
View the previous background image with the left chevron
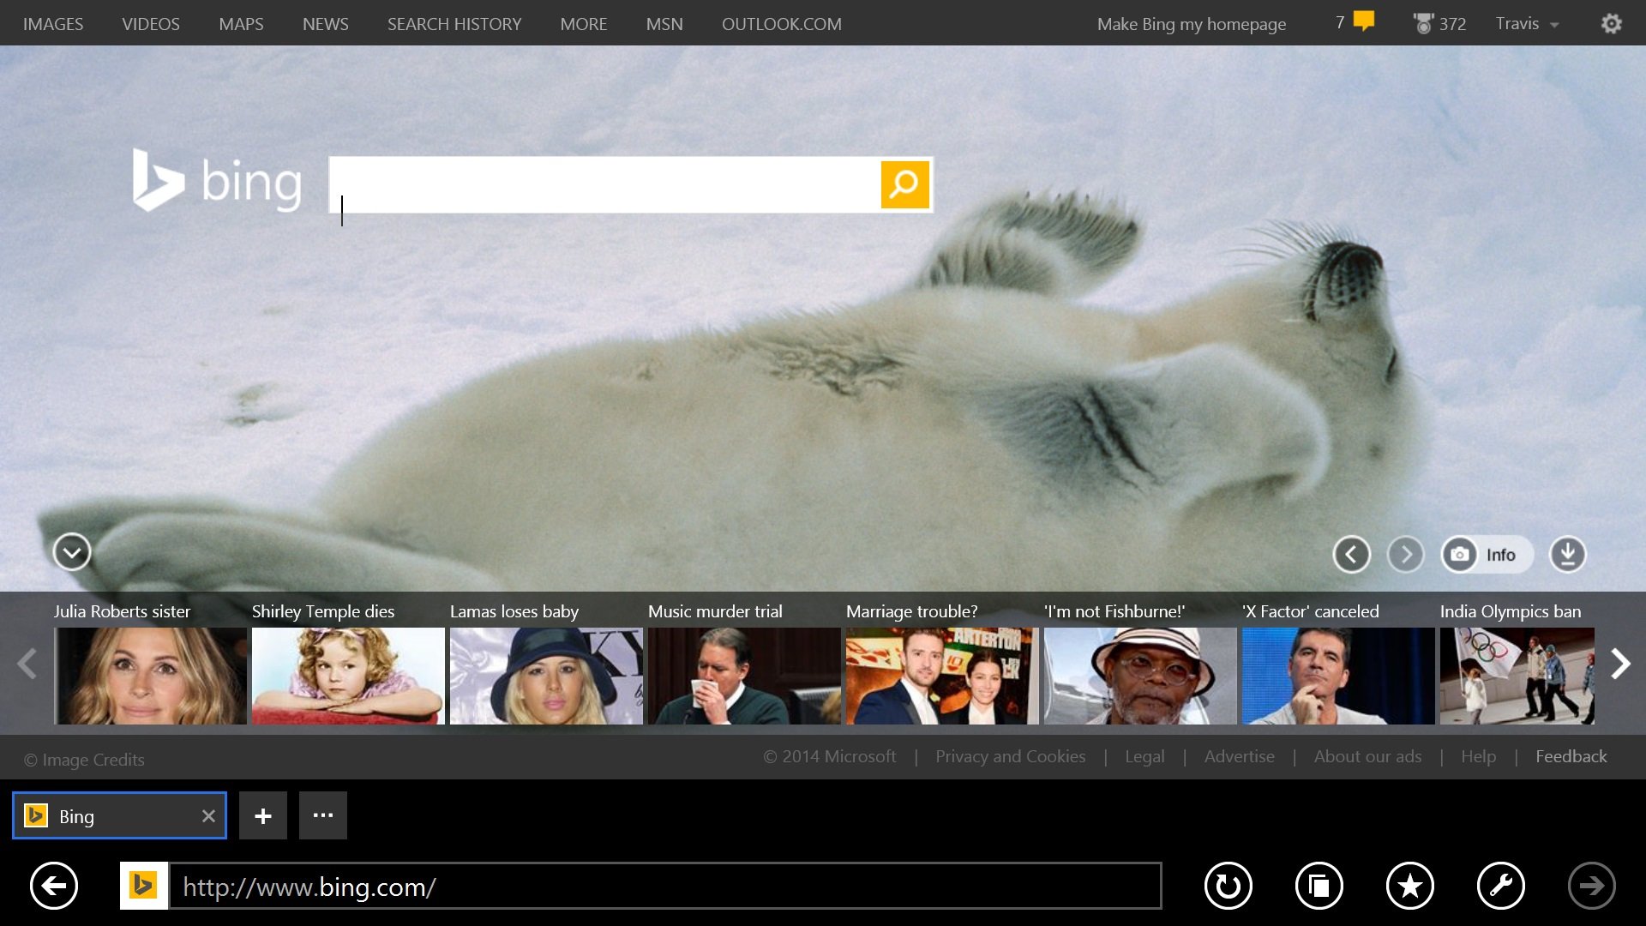coord(1352,554)
